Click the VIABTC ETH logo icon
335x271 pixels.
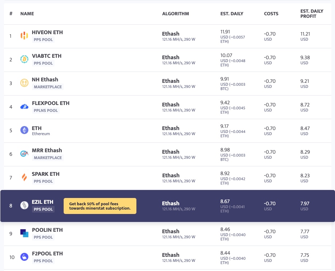pyautogui.click(x=24, y=59)
